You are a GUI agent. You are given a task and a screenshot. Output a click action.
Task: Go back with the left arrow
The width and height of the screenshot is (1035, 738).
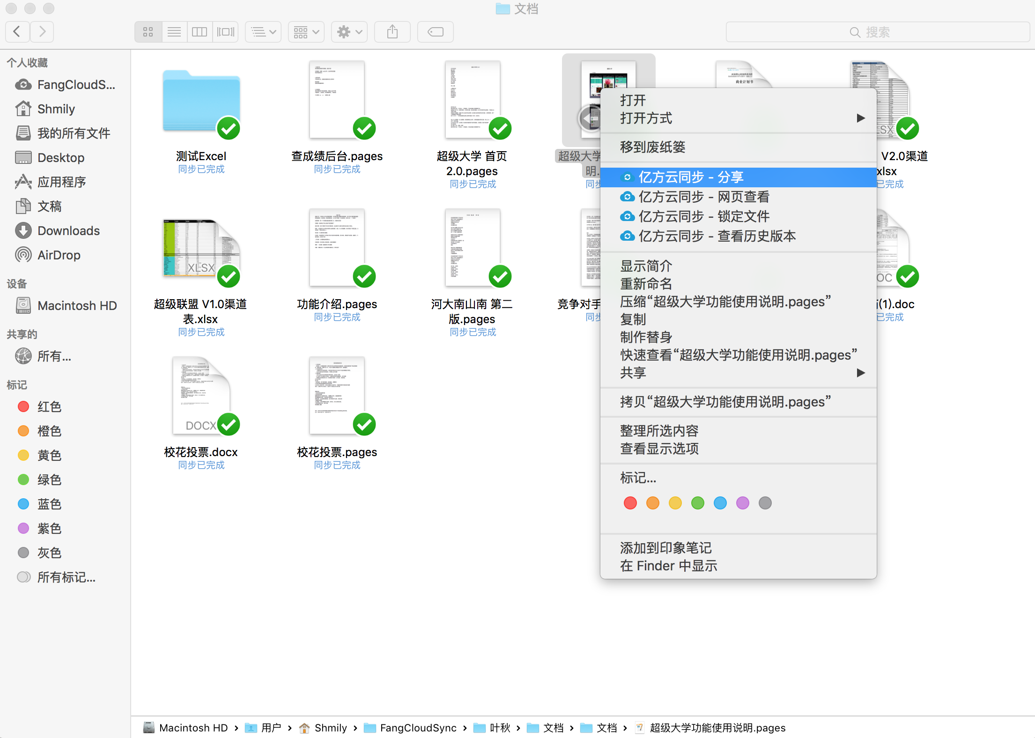click(x=17, y=32)
